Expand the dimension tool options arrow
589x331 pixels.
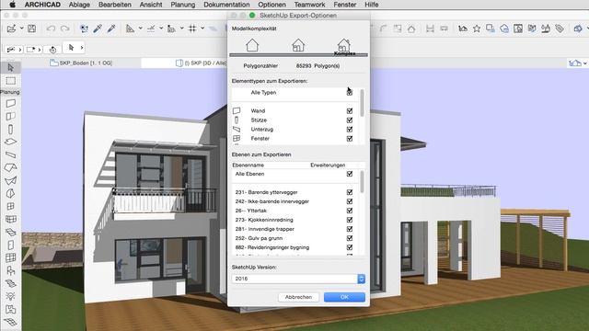point(182,29)
